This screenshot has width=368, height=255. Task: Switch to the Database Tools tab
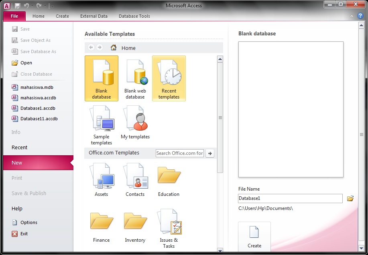(x=134, y=16)
